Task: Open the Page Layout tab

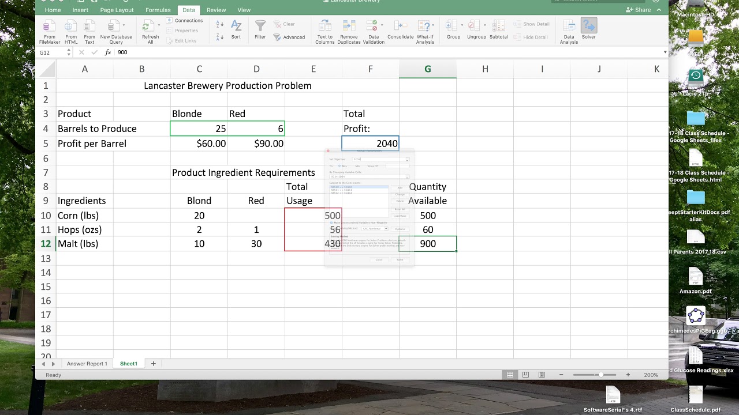Action: pyautogui.click(x=117, y=10)
